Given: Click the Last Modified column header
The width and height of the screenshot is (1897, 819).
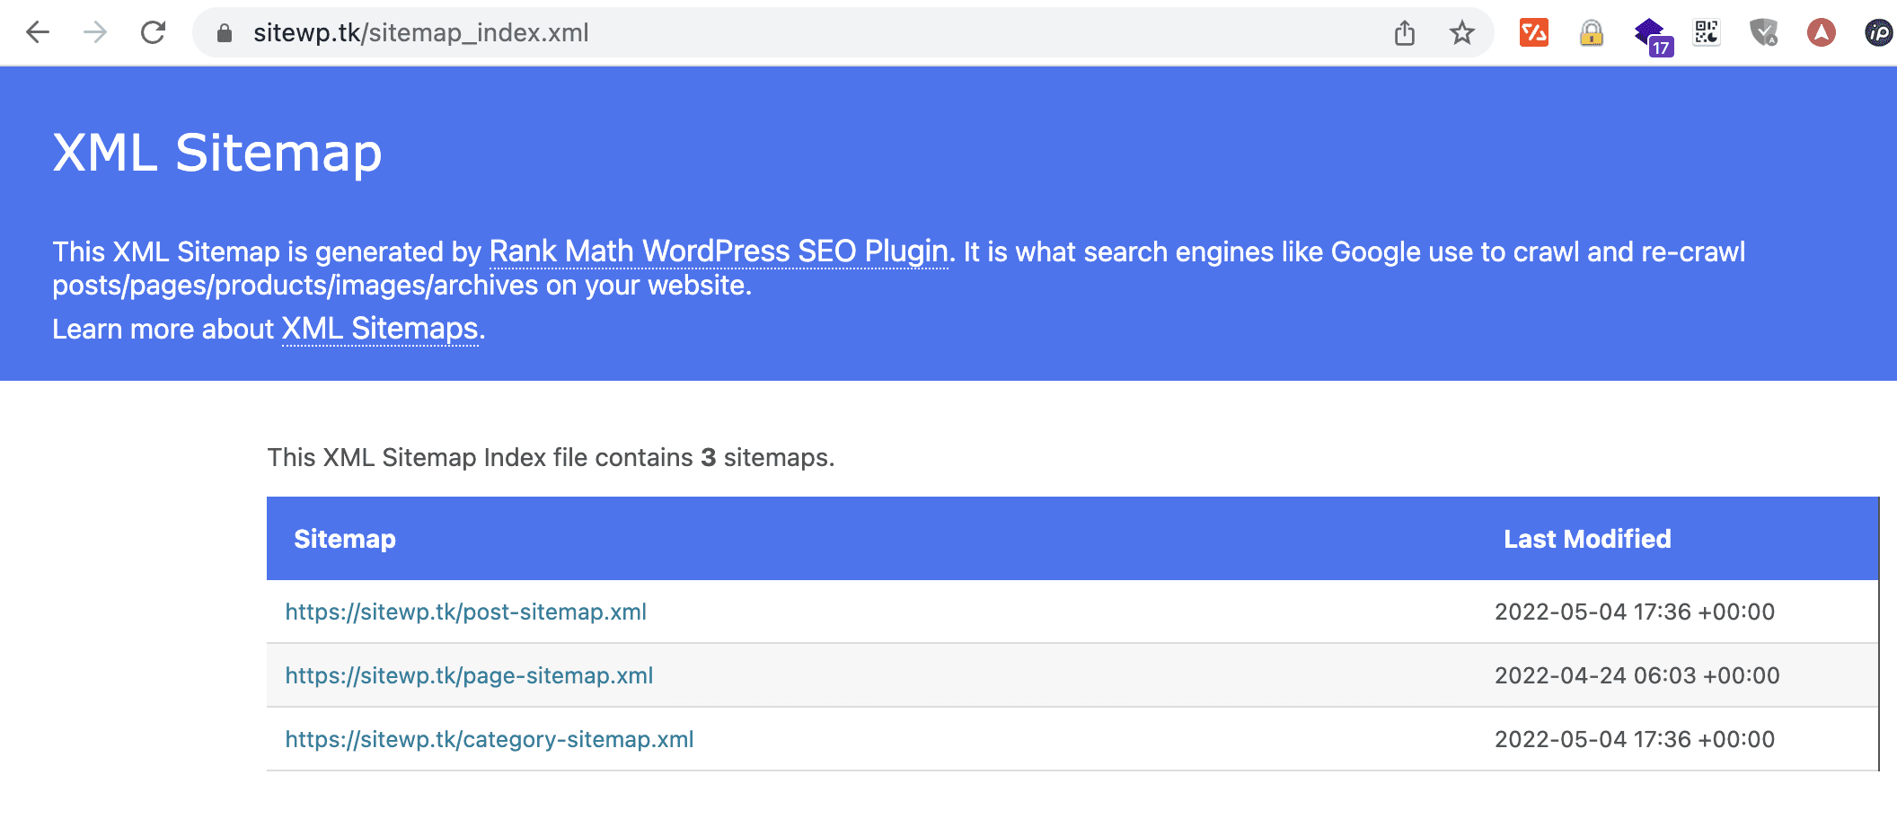Looking at the screenshot, I should point(1586,539).
